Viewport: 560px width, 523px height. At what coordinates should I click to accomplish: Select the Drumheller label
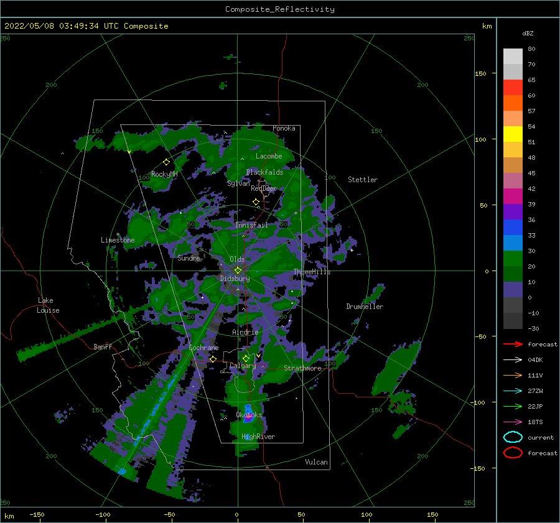click(x=365, y=307)
